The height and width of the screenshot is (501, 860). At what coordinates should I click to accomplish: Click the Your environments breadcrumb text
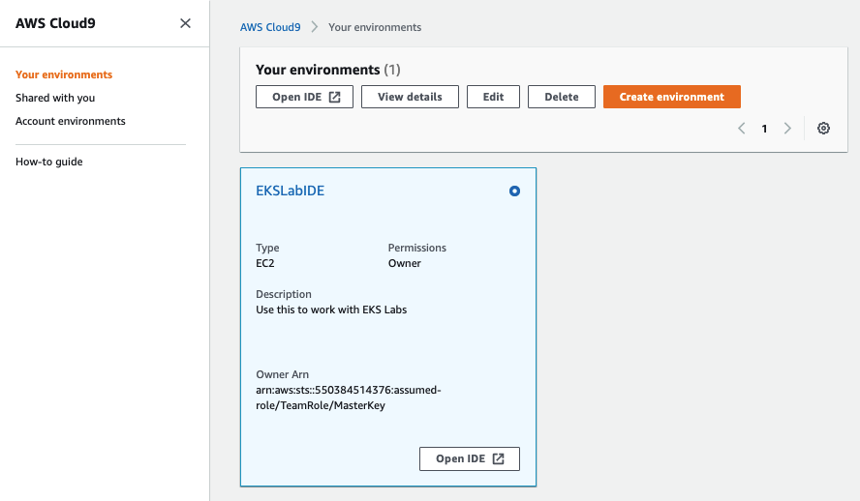(375, 27)
